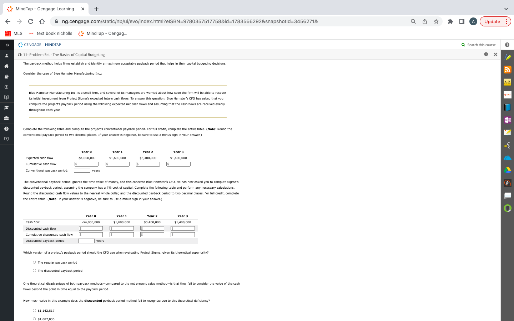
Task: Open the briefcase career icon
Action: [6, 118]
